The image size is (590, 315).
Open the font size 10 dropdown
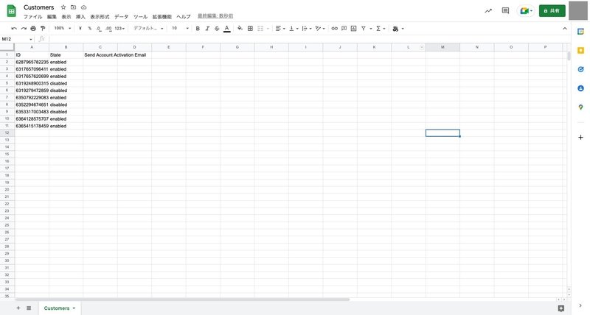tap(180, 29)
